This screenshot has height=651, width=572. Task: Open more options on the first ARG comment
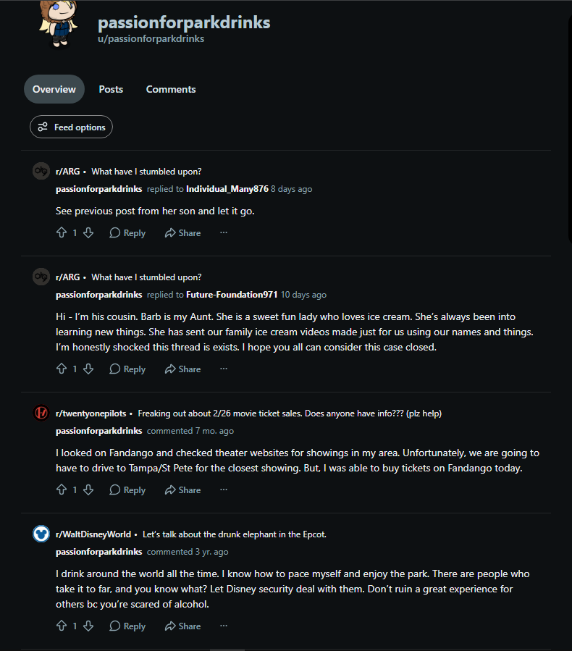pos(224,232)
